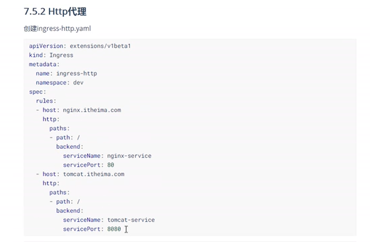Select the kind: Ingress line
The image size is (370, 242).
coord(51,55)
